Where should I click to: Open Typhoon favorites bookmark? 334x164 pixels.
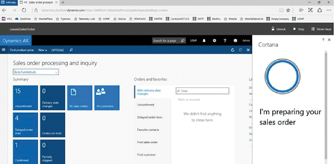(63, 19)
